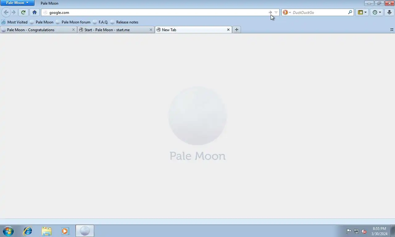Open network status tray icon

click(356, 231)
